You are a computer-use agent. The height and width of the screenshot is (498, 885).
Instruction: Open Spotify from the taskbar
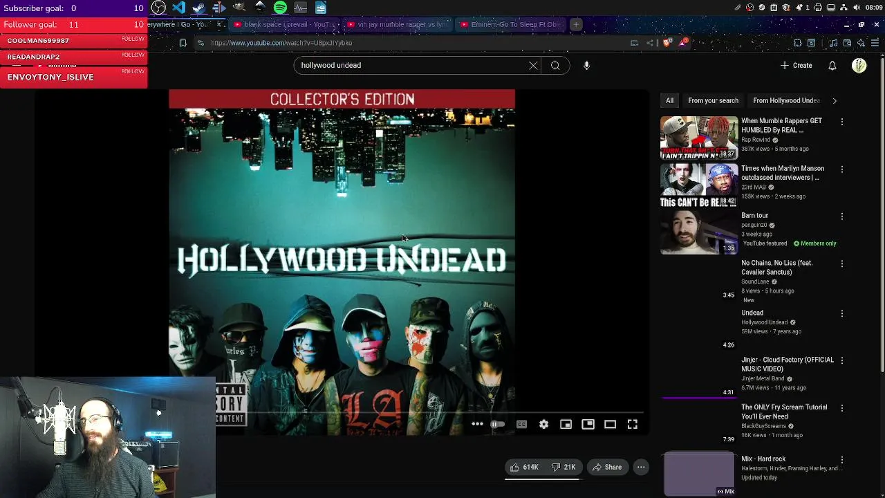pyautogui.click(x=280, y=8)
